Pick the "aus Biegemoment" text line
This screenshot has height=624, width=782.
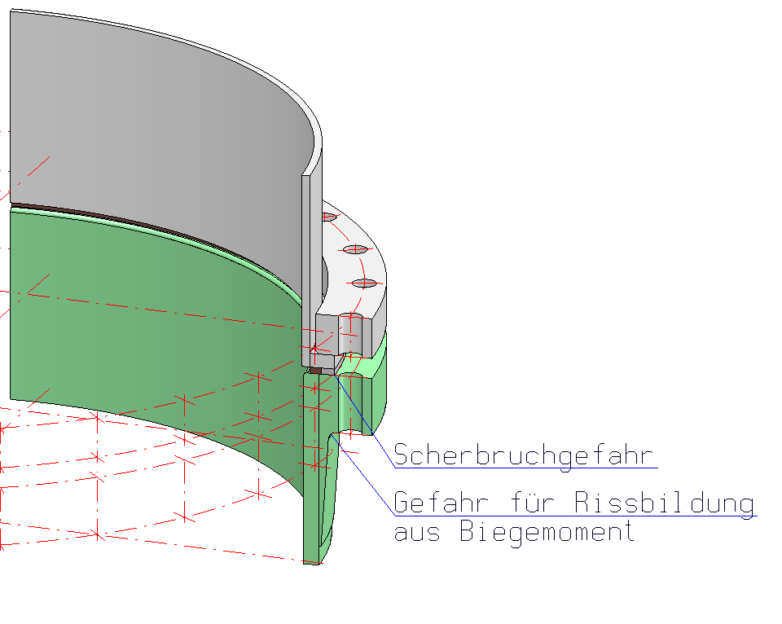point(514,531)
